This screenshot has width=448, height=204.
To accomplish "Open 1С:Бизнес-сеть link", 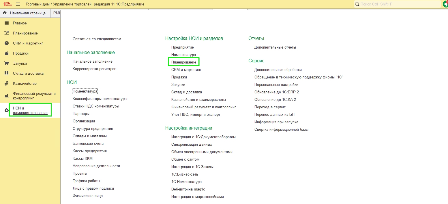I will (x=185, y=174).
